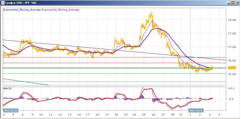Click the title text График USD/JPY ЧАС
Viewport: 241px width, 119px height.
pyautogui.click(x=21, y=3)
